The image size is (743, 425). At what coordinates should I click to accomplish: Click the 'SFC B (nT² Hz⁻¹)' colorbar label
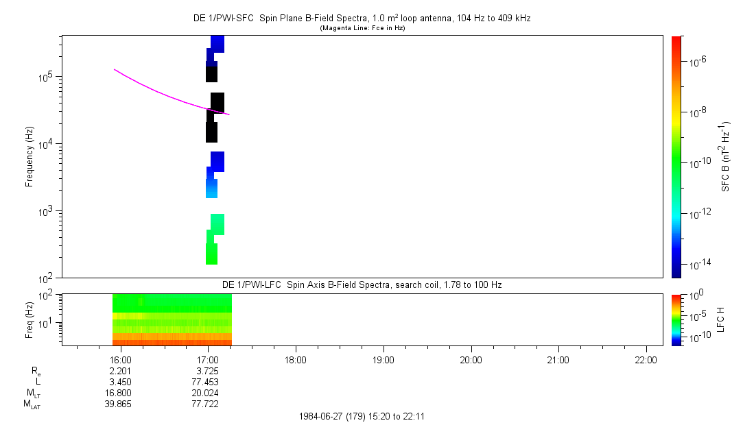[725, 156]
